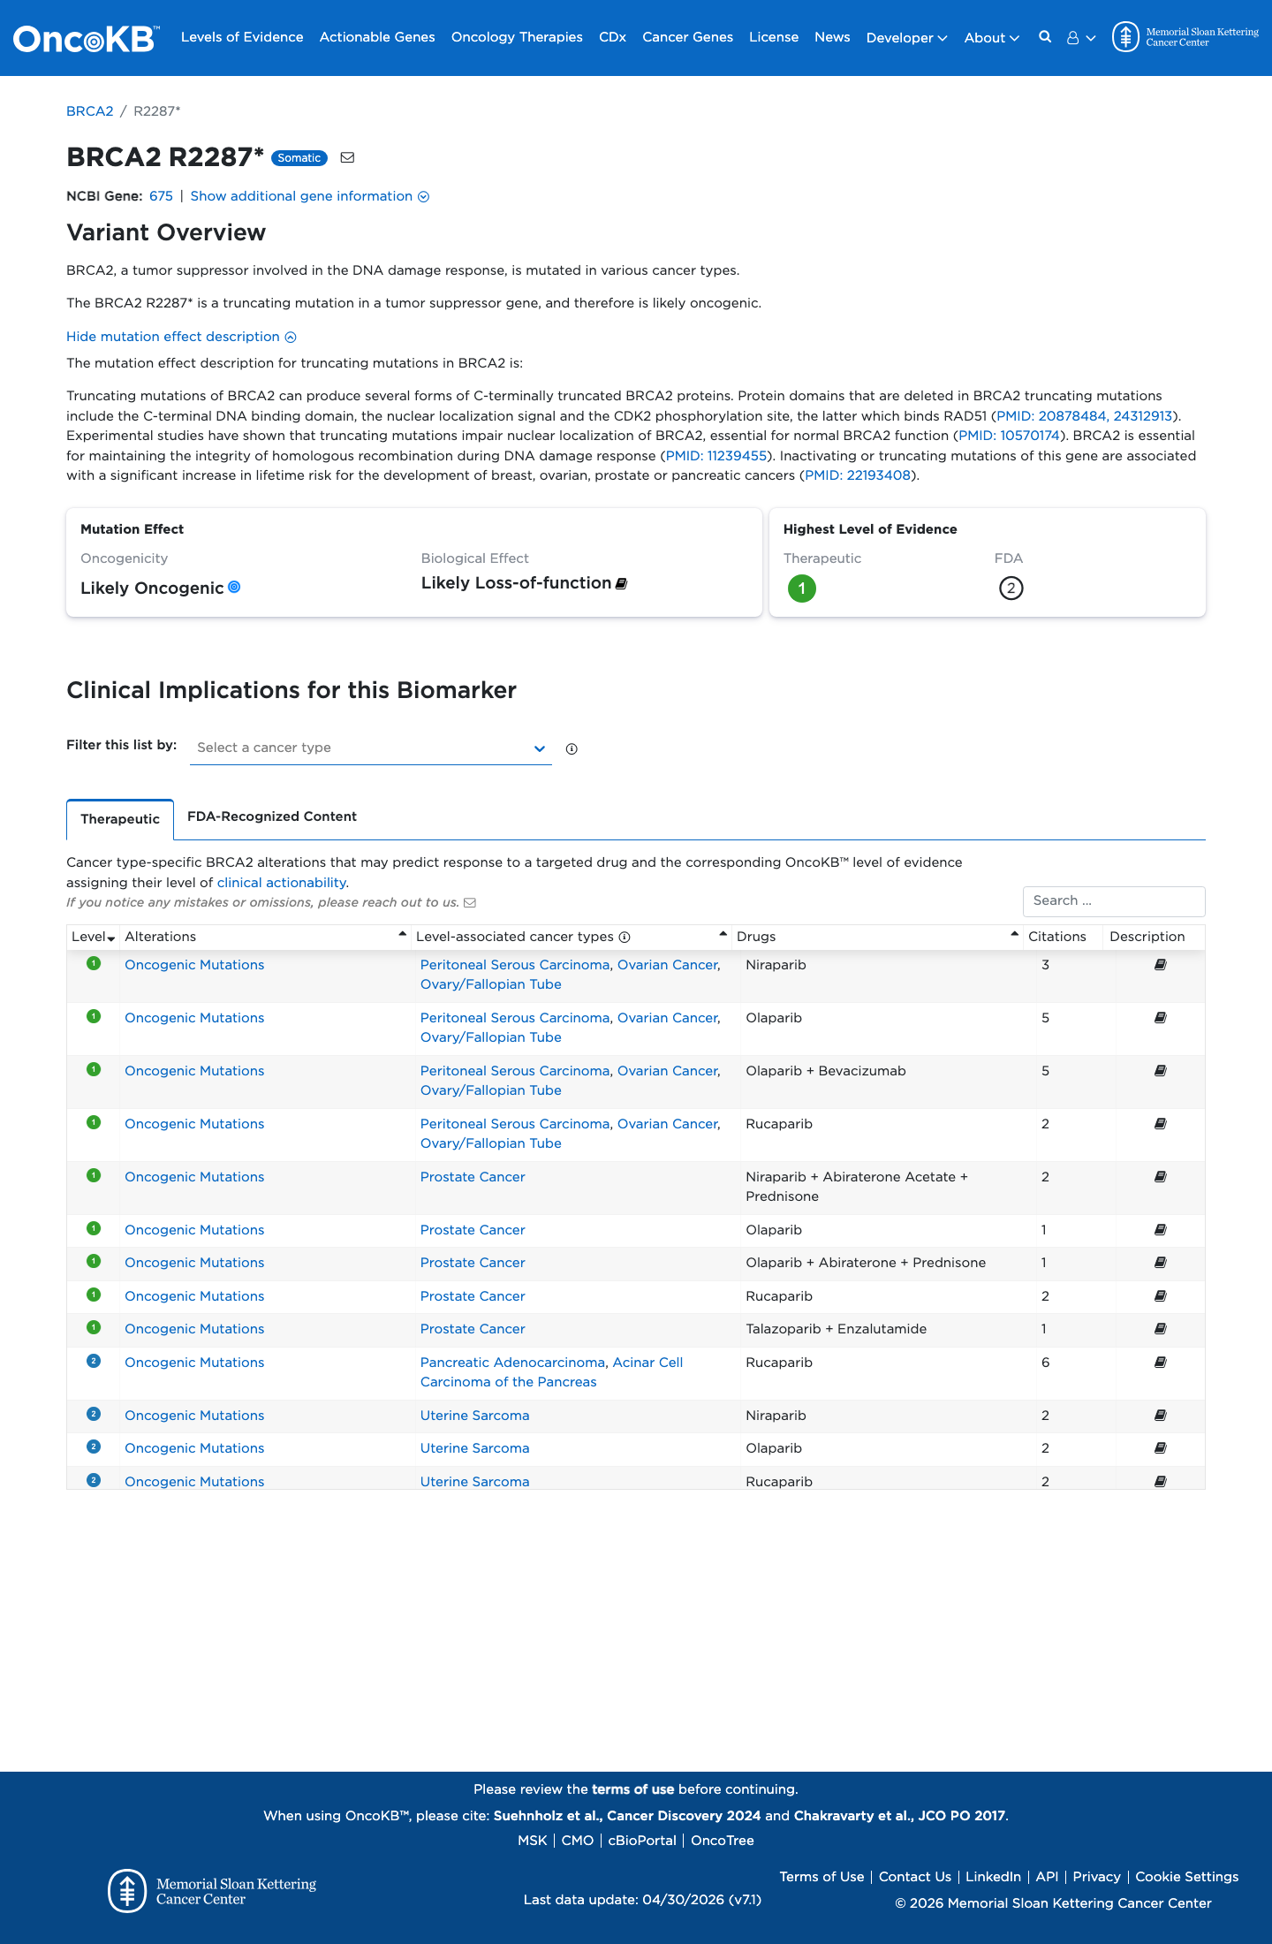Image resolution: width=1272 pixels, height=1944 pixels.
Task: Open the About dropdown menu
Action: pyautogui.click(x=991, y=38)
